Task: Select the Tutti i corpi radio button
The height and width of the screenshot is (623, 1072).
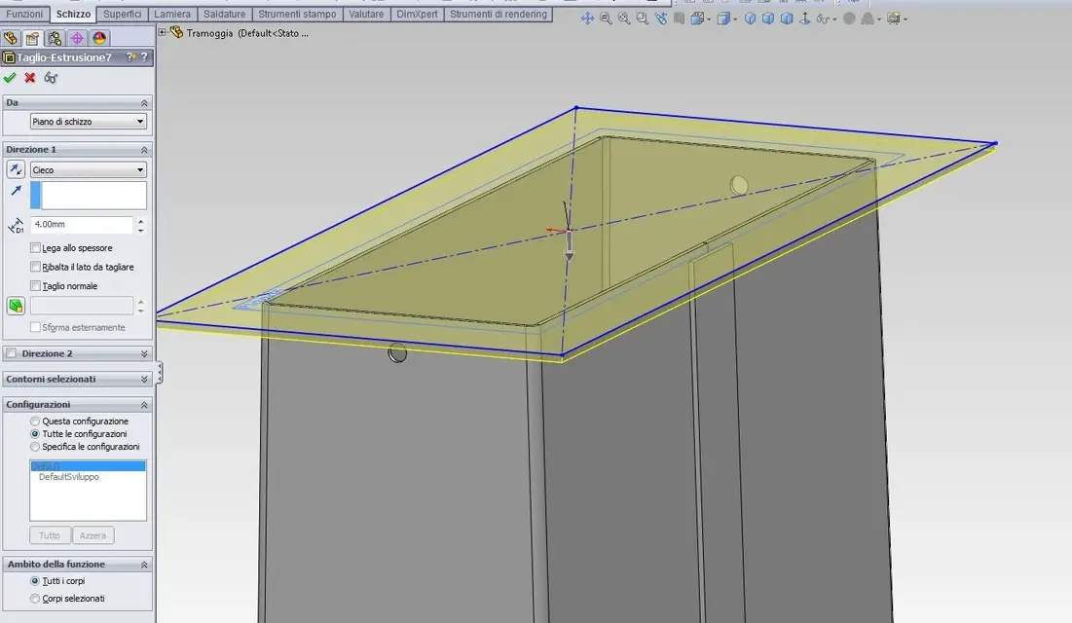Action: pyautogui.click(x=35, y=581)
